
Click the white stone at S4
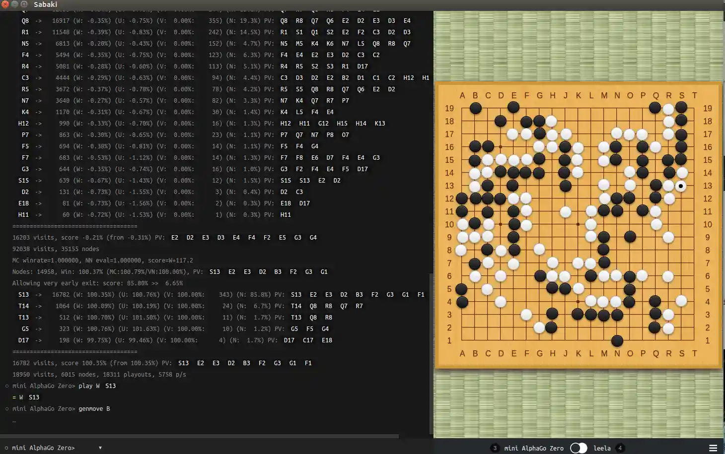click(681, 301)
